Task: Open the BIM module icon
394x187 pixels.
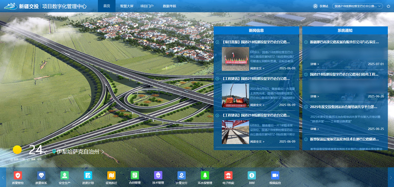Action: click(252, 175)
